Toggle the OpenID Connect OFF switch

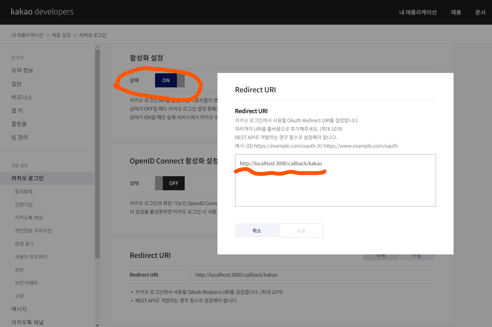point(170,183)
